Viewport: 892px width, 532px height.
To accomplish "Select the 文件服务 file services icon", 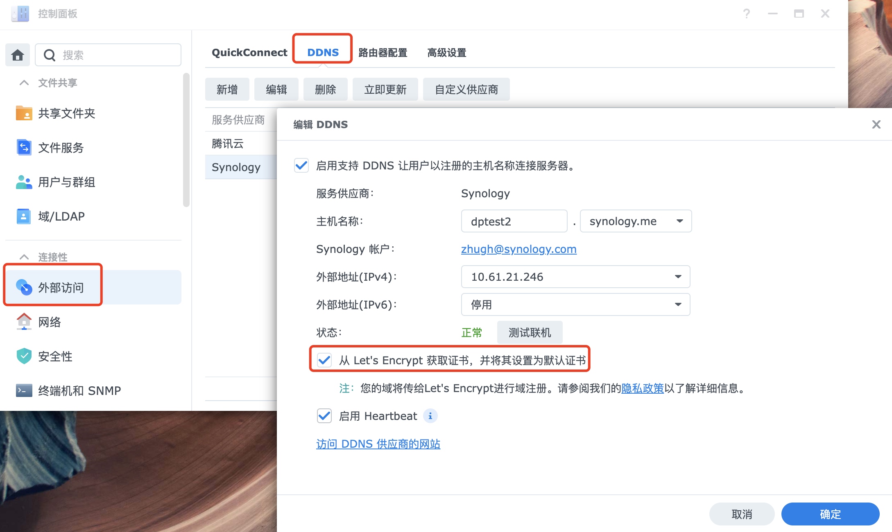I will (24, 148).
